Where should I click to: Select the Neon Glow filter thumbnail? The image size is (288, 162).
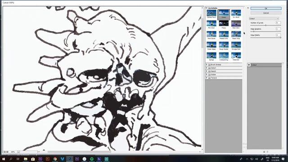(x=236, y=24)
